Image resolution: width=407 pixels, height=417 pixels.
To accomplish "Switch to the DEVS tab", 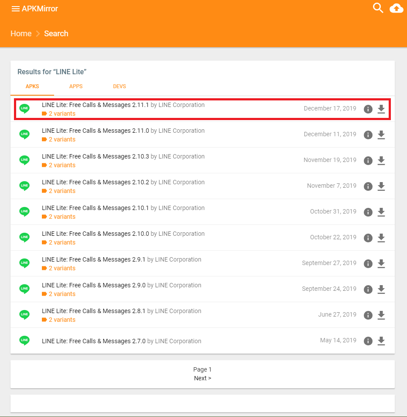I will [x=119, y=86].
